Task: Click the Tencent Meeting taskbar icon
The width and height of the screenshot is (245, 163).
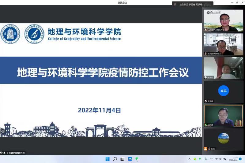Action: (x=130, y=159)
